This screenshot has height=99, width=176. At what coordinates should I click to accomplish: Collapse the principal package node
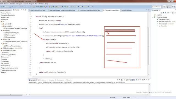[2, 39]
